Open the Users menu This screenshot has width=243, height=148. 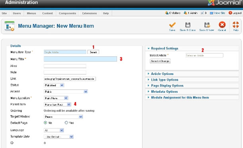17,13
